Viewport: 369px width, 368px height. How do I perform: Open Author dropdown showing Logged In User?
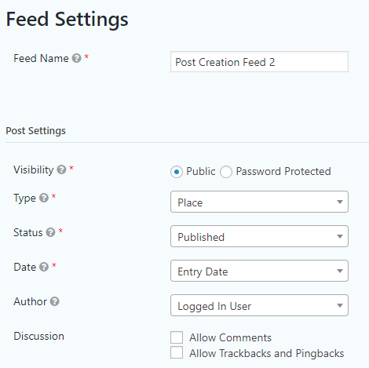click(259, 305)
